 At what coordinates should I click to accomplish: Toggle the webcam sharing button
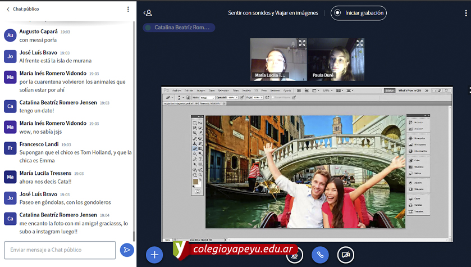coord(346,255)
